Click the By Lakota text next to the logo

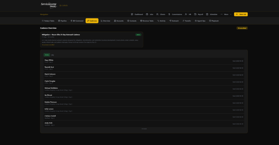pos(63,5)
